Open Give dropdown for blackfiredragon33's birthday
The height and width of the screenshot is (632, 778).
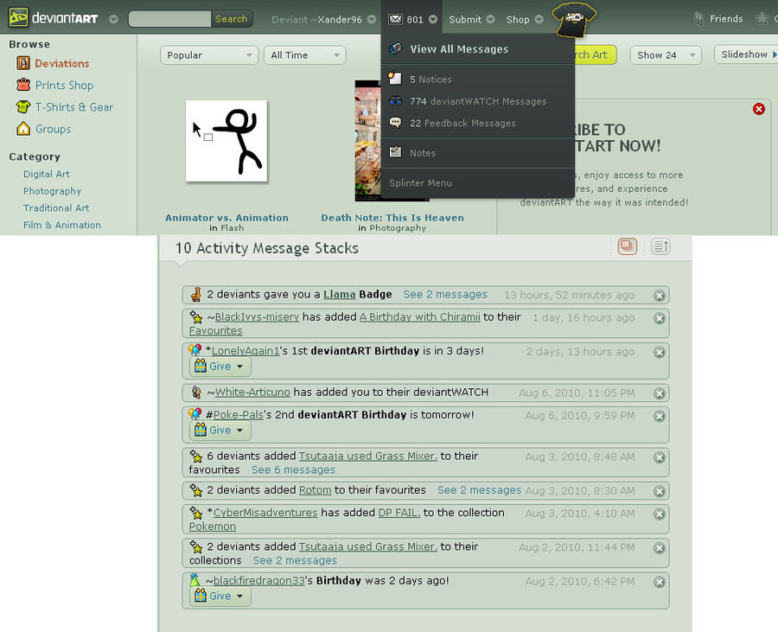220,596
